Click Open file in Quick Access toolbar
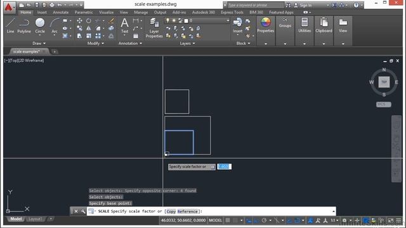The width and height of the screenshot is (406, 228). click(x=29, y=5)
